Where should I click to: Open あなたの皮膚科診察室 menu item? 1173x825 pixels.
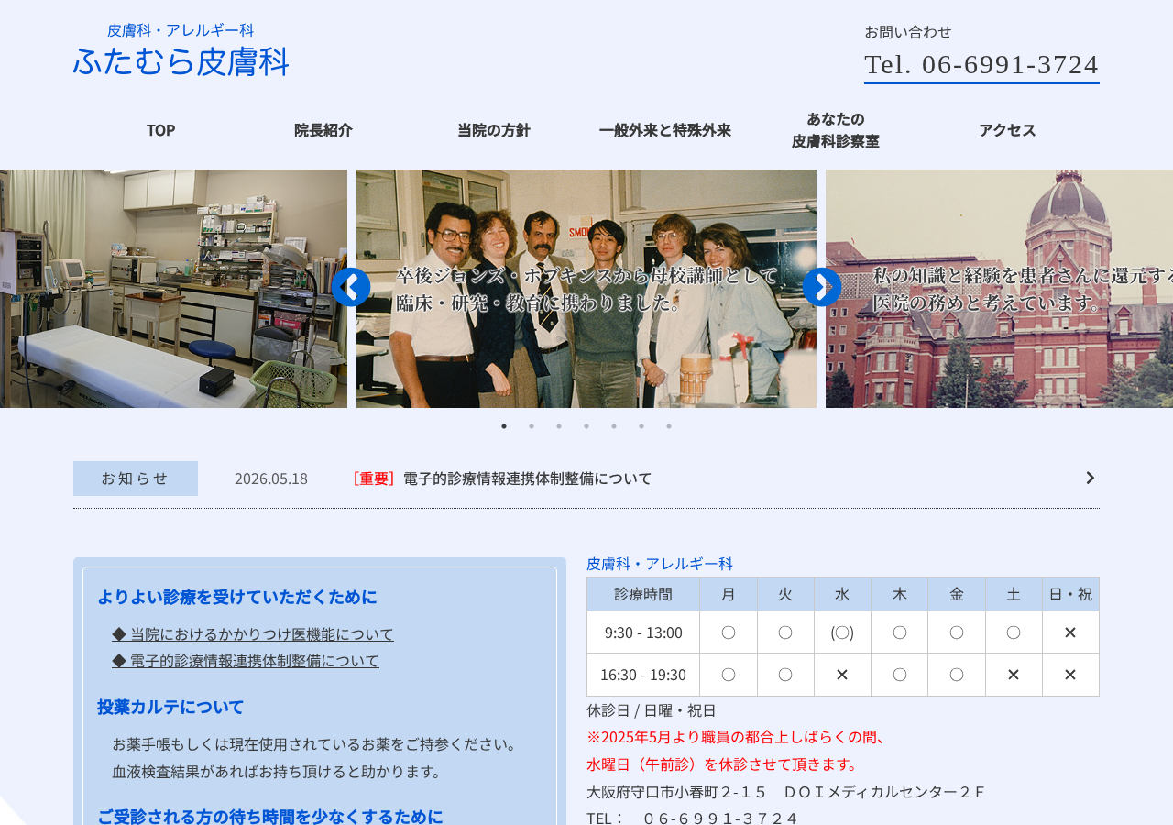[836, 130]
